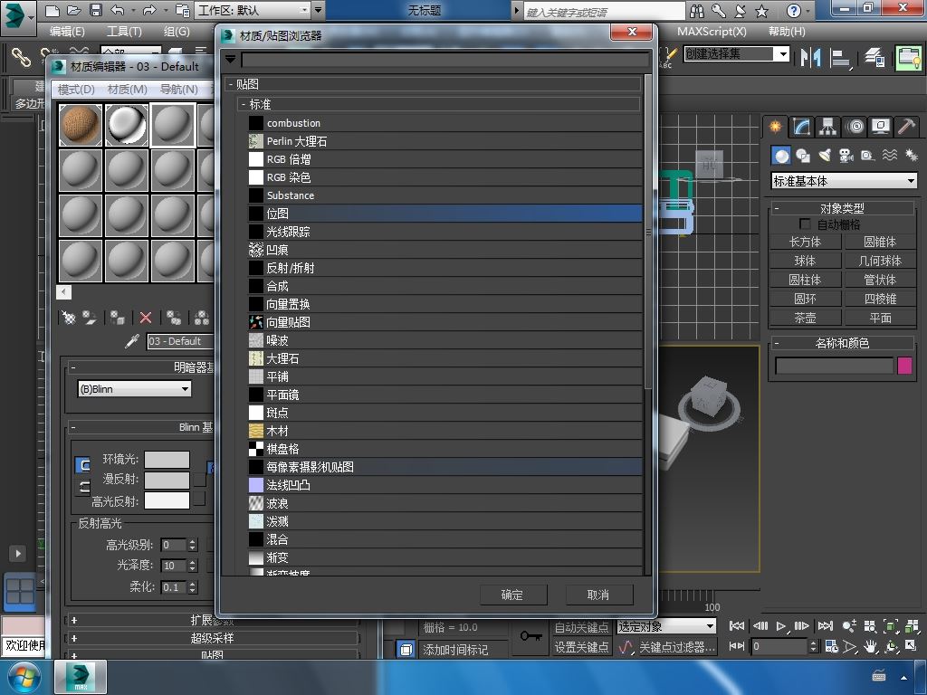Click the 高光反射 specular color swatch
Screen dimensions: 927x695
[x=167, y=500]
